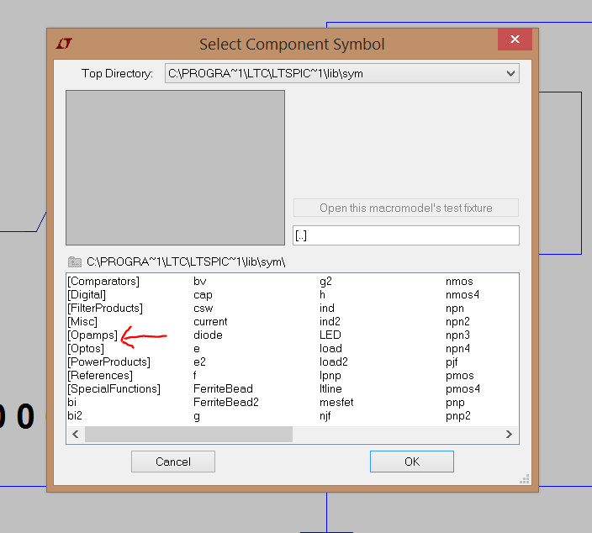Select the h symbol entry
This screenshot has width=592, height=533.
tap(322, 295)
